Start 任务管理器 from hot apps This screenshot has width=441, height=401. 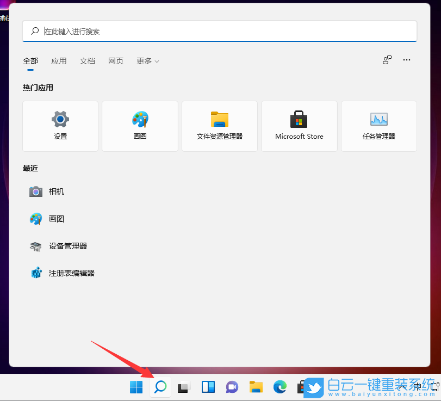pyautogui.click(x=378, y=126)
